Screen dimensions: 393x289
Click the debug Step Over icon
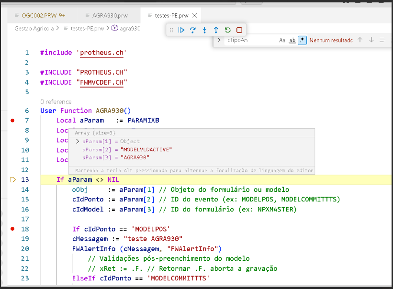193,30
